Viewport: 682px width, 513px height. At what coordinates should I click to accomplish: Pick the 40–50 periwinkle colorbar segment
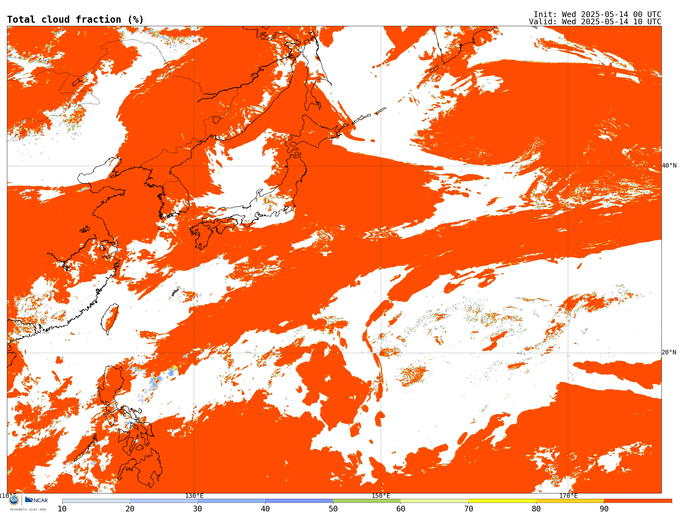pos(299,501)
